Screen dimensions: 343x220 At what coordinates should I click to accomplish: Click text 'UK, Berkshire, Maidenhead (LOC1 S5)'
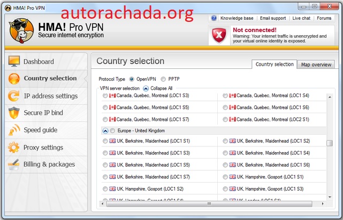pos(154,165)
